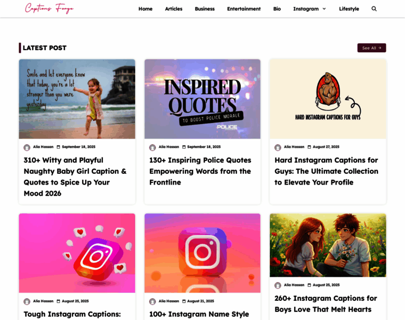Expand the Instagram menu dropdown arrow
The image size is (405, 320).
tap(324, 9)
